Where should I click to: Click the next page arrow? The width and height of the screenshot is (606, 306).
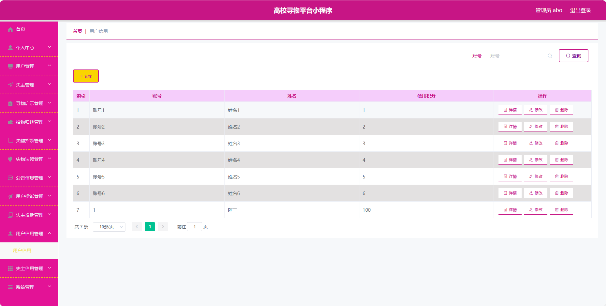point(163,227)
